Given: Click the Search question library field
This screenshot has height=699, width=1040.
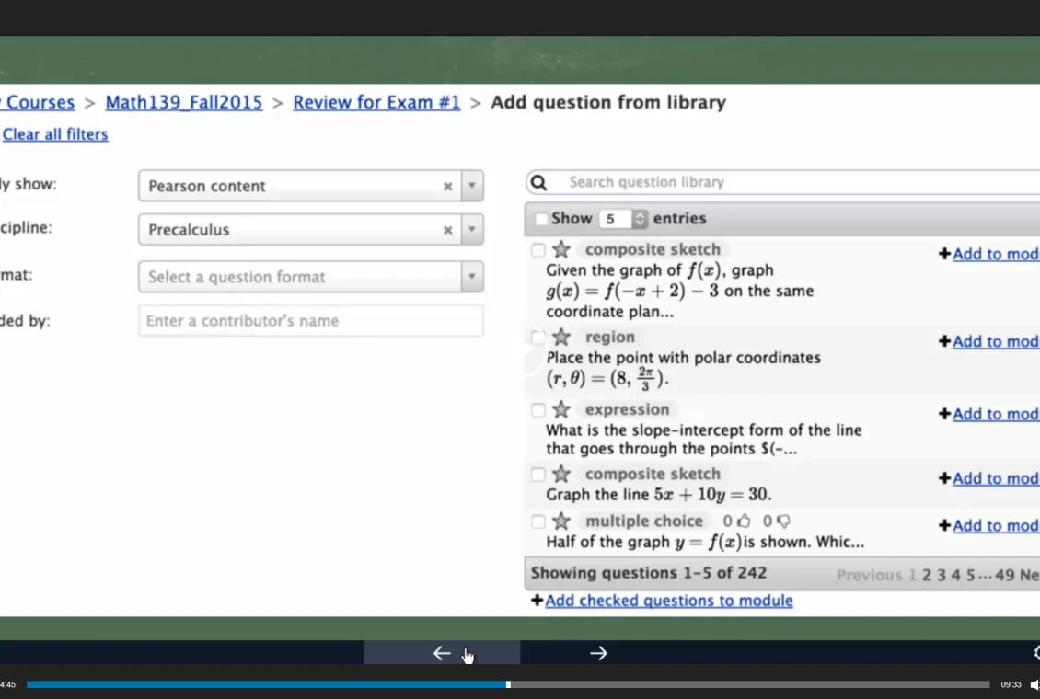Looking at the screenshot, I should [x=792, y=182].
